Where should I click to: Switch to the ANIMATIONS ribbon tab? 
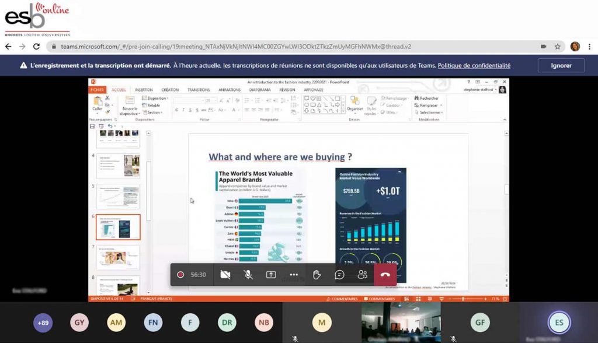click(x=229, y=90)
